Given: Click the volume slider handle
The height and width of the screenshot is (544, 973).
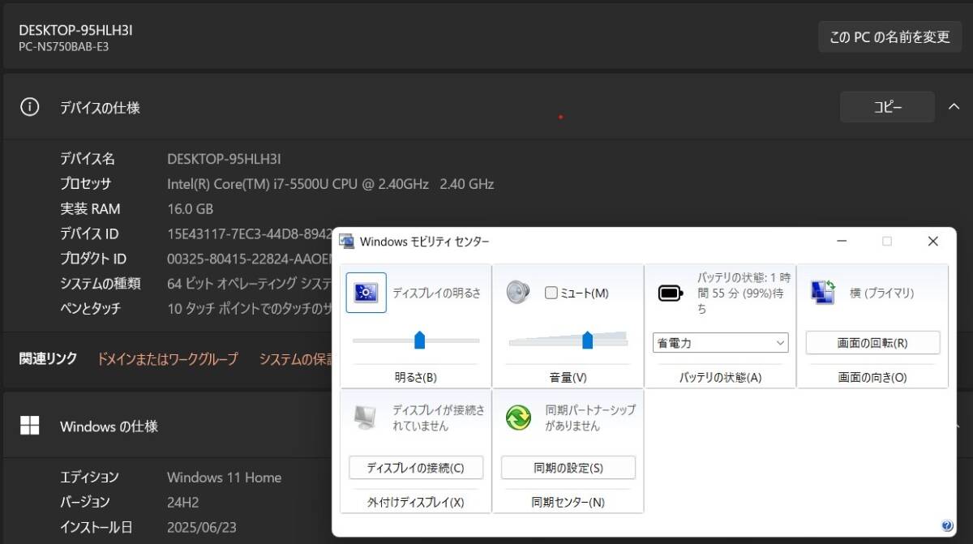Looking at the screenshot, I should coord(587,340).
